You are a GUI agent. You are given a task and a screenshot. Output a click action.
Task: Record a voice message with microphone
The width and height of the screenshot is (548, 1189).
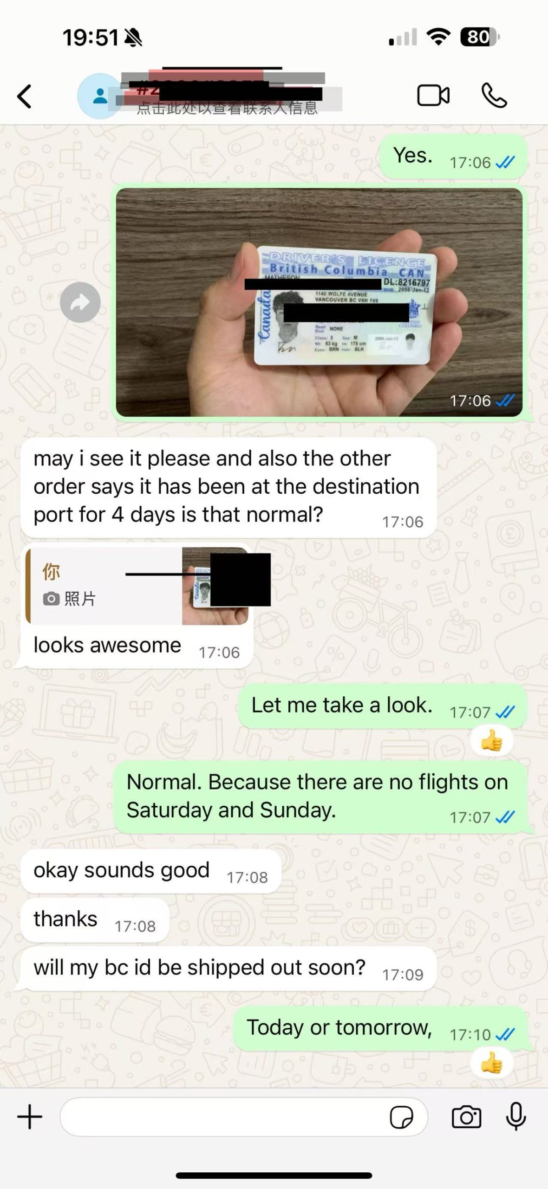pyautogui.click(x=516, y=1117)
